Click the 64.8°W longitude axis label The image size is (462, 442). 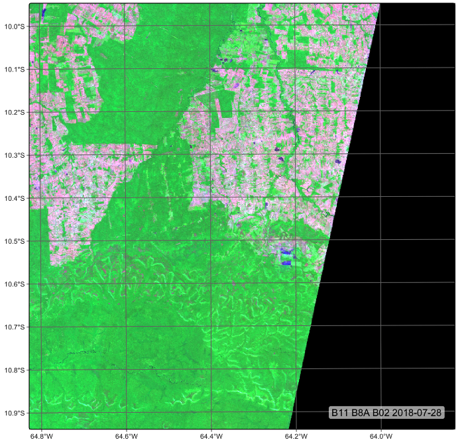click(x=41, y=436)
